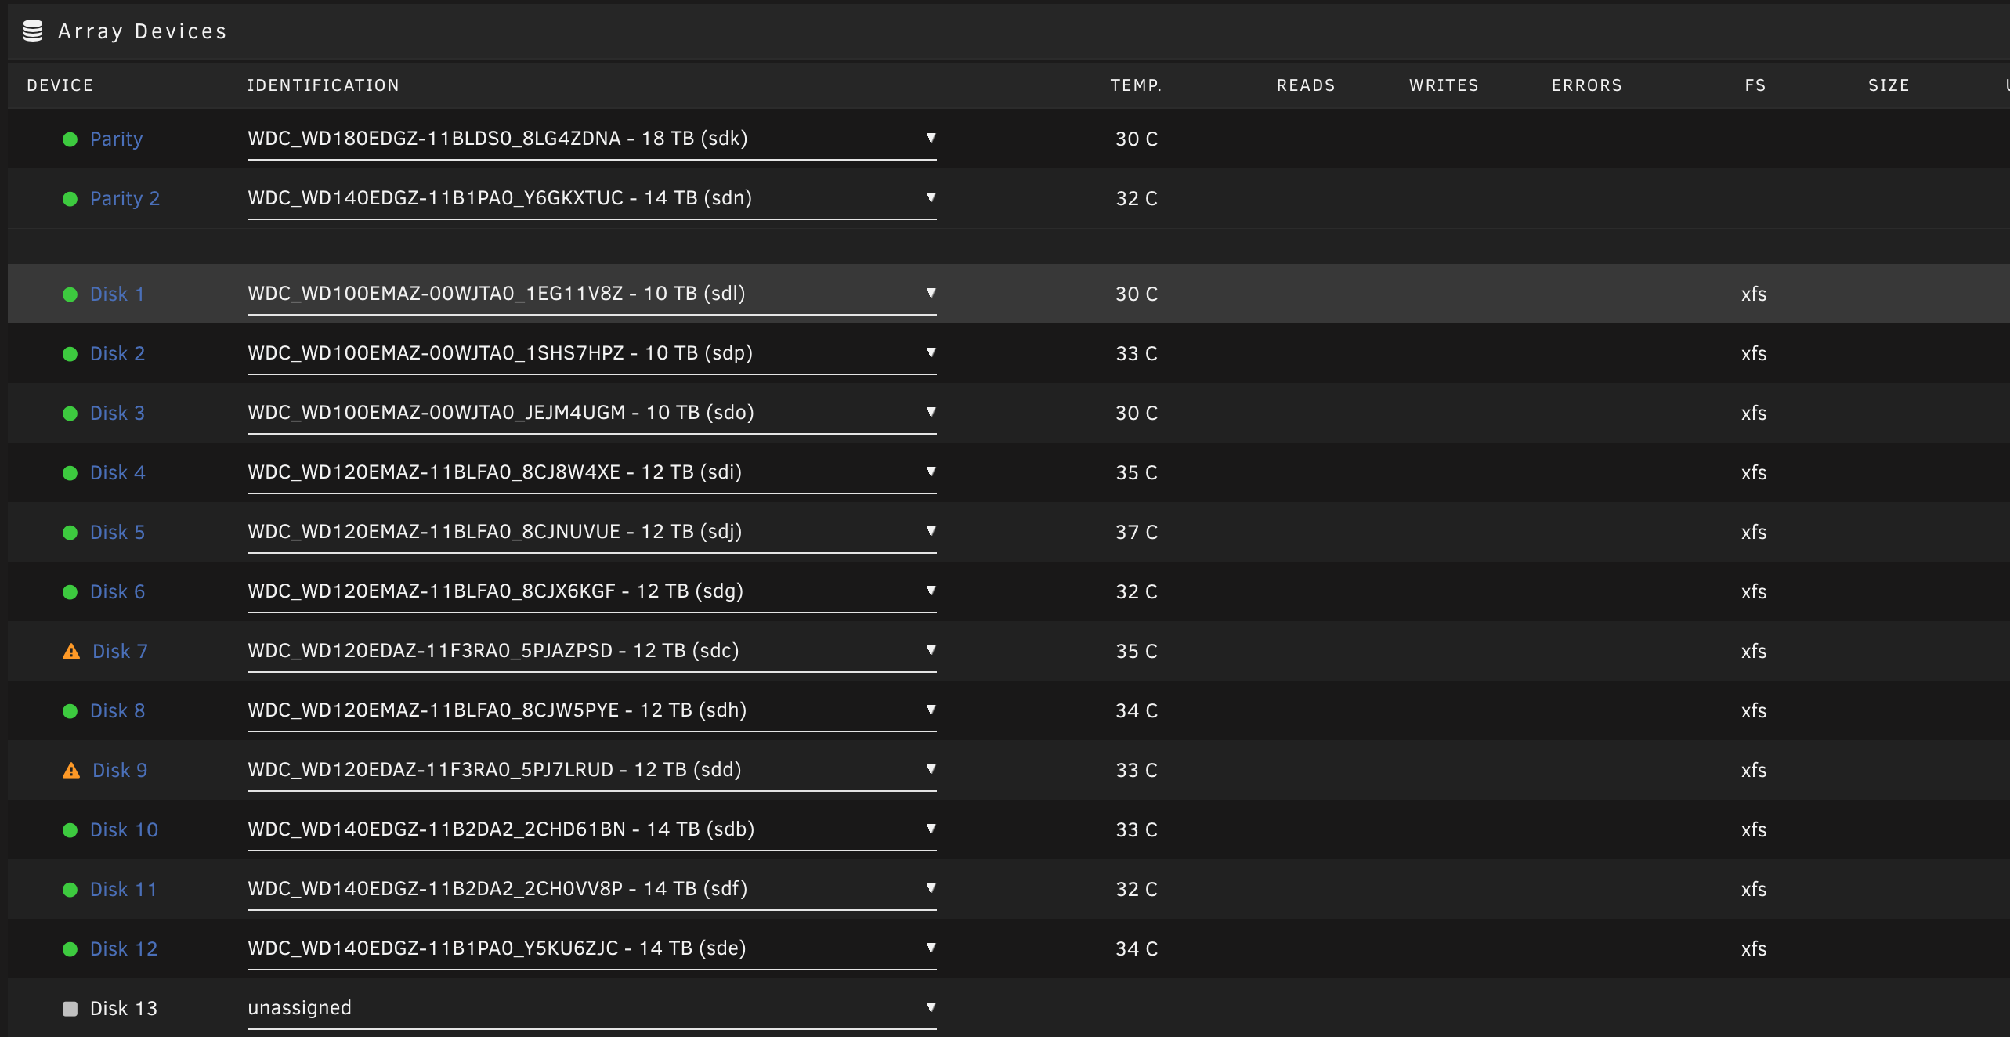
Task: Expand the Disk 9 device dropdown (sdd)
Action: (591, 771)
